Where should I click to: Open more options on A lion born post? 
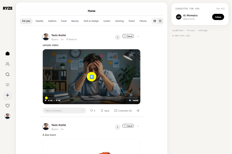(x=138, y=126)
